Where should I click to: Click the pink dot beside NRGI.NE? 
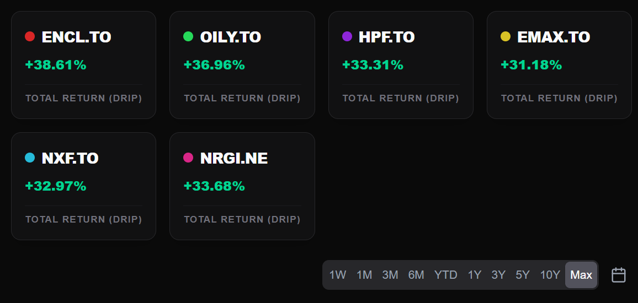[x=188, y=158]
